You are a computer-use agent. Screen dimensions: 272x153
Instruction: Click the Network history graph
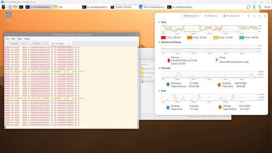209,74
